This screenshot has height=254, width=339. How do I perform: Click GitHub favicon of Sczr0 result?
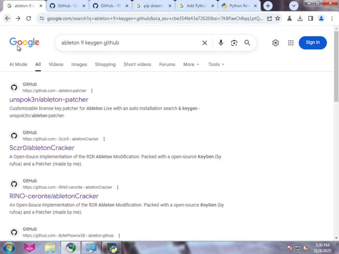coord(14,136)
